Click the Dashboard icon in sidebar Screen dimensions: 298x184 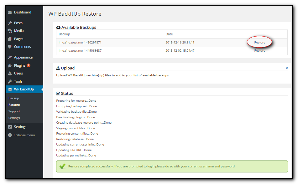pyautogui.click(x=10, y=12)
